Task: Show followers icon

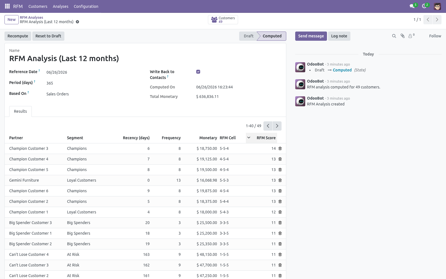Action: coord(411,36)
